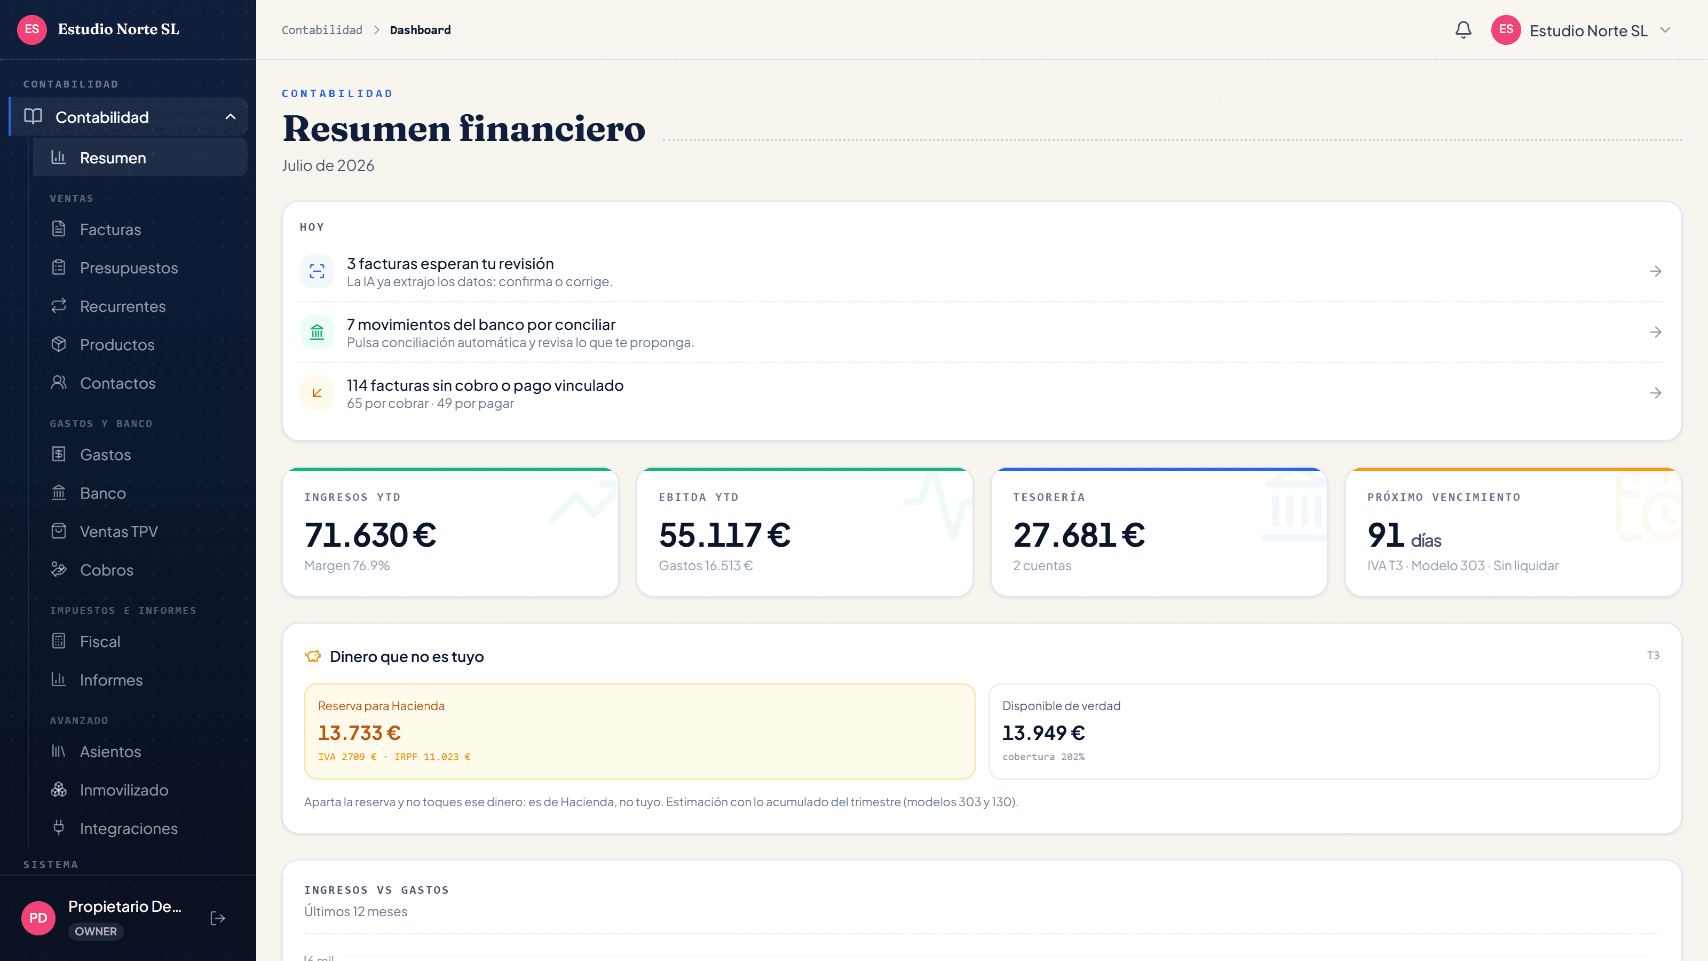Click the green bank icon for movimientos
1708x961 pixels.
click(317, 332)
